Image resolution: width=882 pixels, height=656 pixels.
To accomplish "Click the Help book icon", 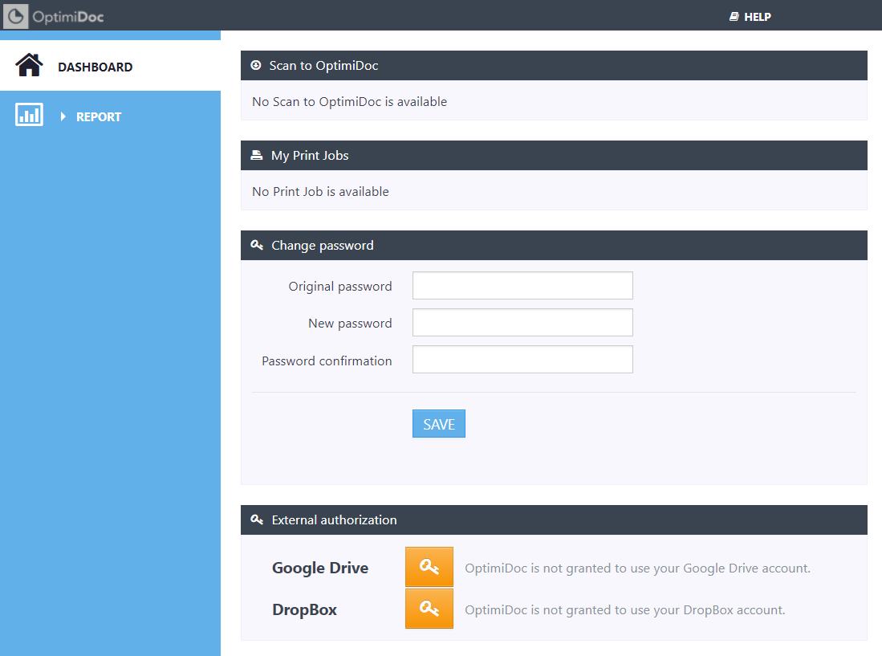I will 734,17.
